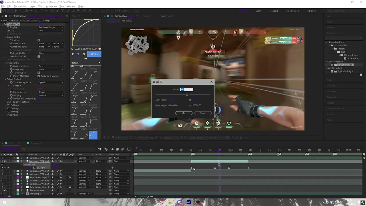Viewport: 366px width, 206px height.
Task: Open the Pre-comp 1 viewer tab
Action: coord(127,21)
